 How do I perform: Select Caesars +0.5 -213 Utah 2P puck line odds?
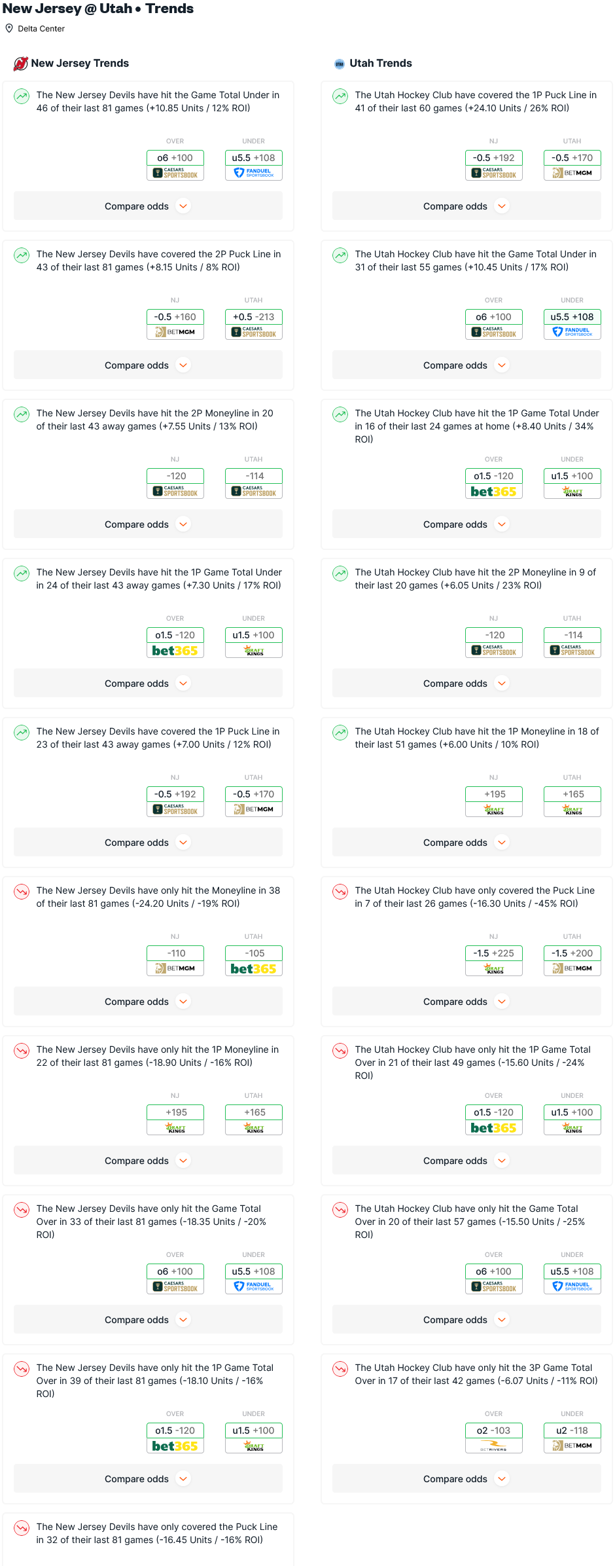click(254, 324)
